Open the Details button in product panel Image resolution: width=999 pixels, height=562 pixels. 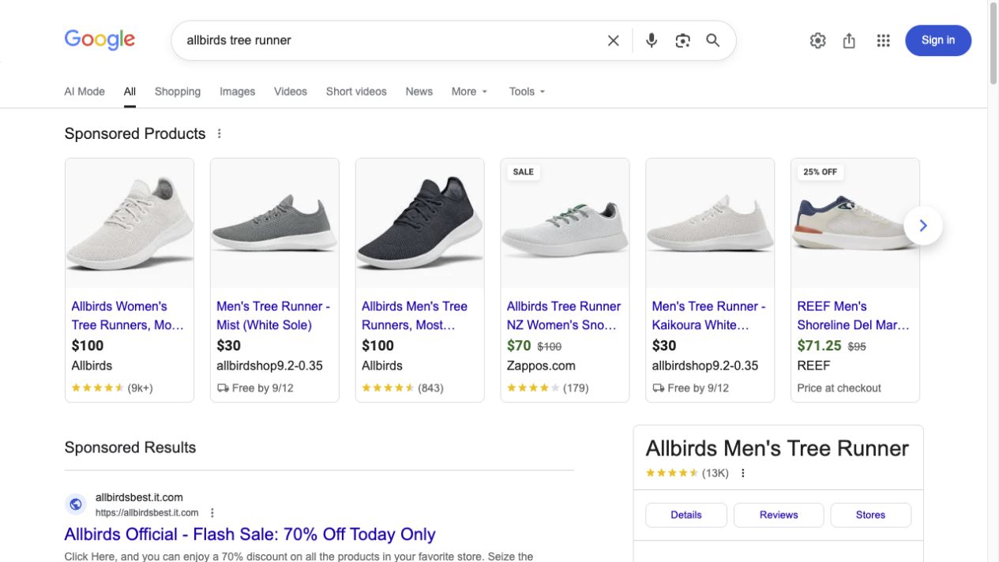point(685,515)
